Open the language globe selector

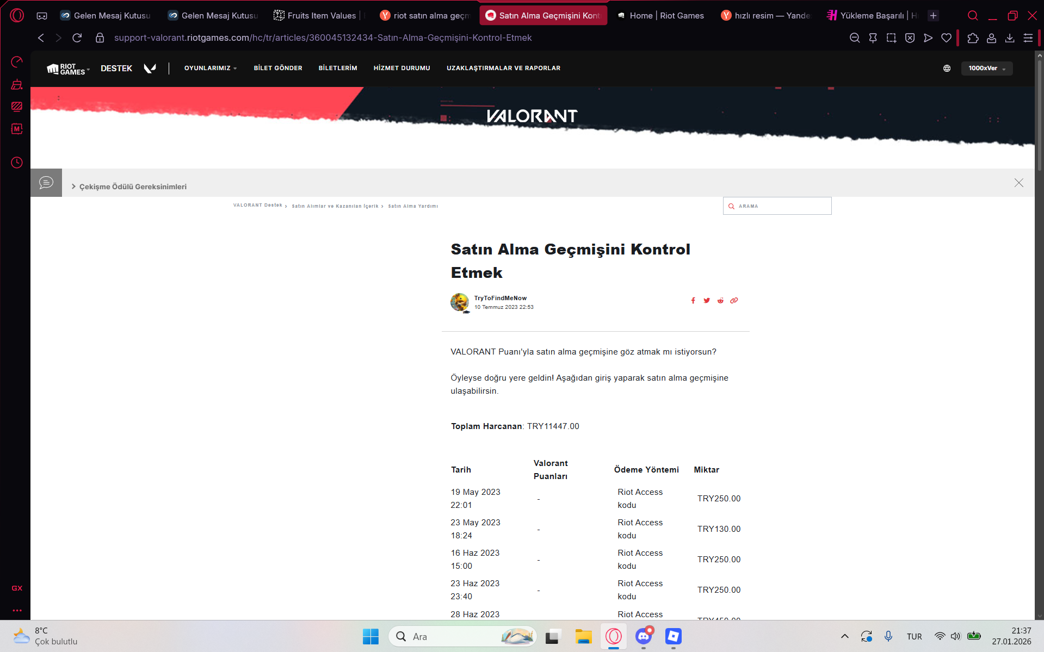[x=947, y=69]
